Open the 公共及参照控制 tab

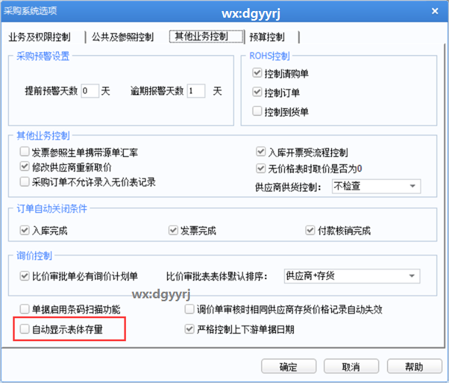pos(123,37)
